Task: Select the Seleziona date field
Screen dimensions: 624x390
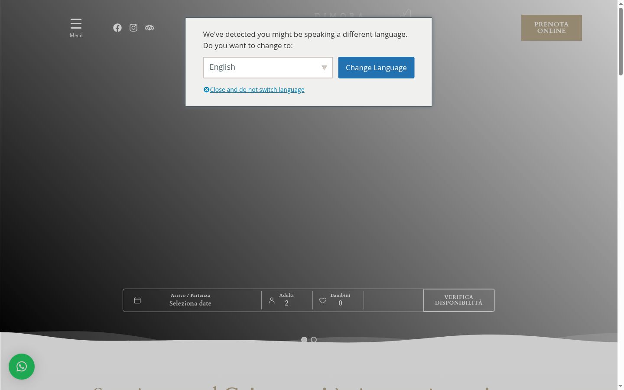Action: click(190, 303)
